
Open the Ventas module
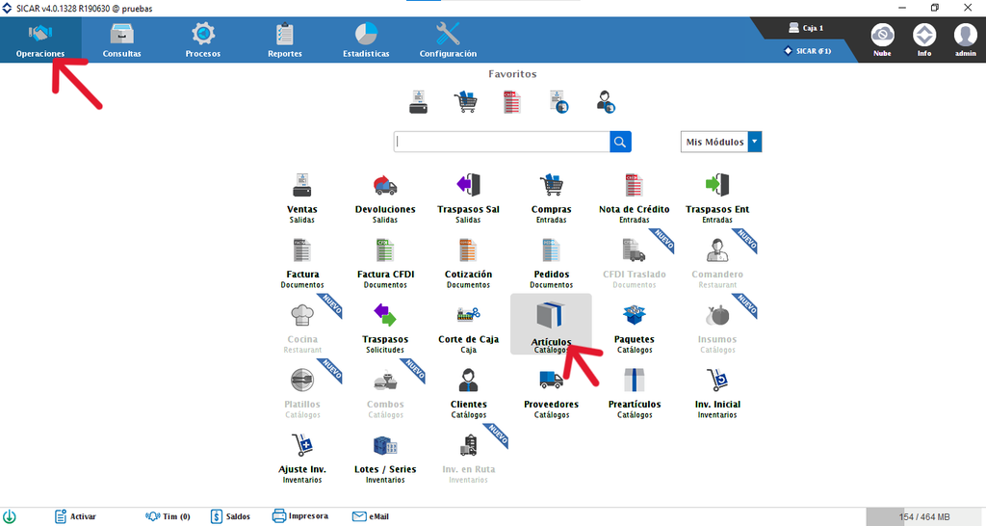301,197
